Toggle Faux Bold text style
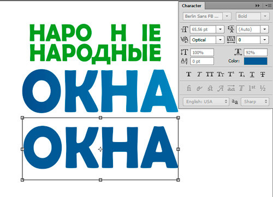This screenshot has width=273, height=197. pos(189,74)
